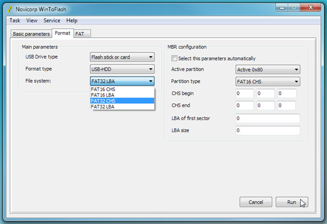The height and width of the screenshot is (224, 327).
Task: Click the second CHS begin field
Action: (266, 93)
